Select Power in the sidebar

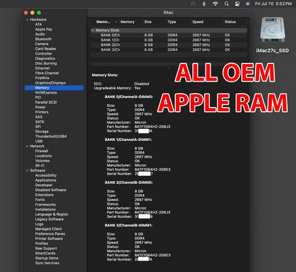pos(40,107)
